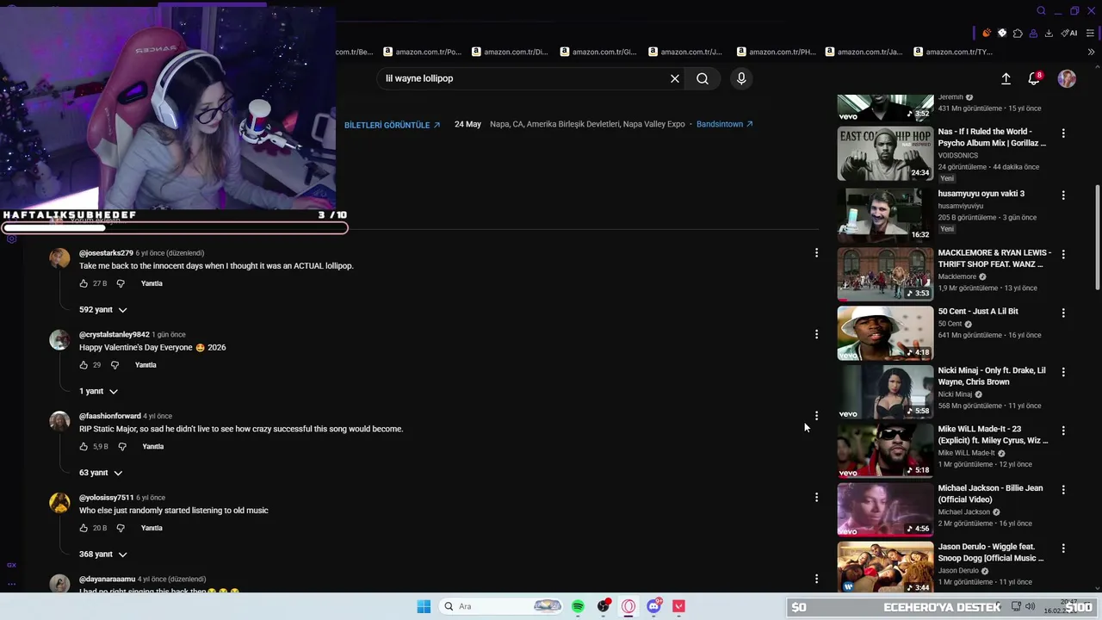Open the browser profile person icon
Screen dimensions: 1102x620
pyautogui.click(x=1033, y=33)
